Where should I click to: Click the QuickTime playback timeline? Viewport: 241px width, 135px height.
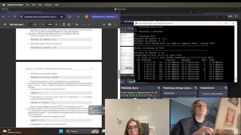[101, 112]
